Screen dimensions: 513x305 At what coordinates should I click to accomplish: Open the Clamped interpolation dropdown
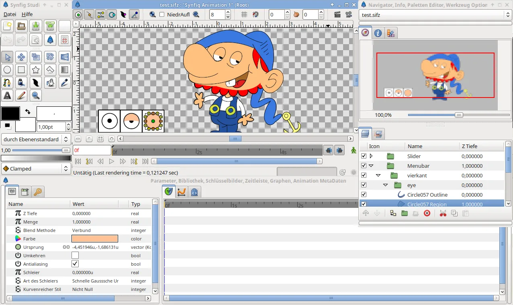36,169
